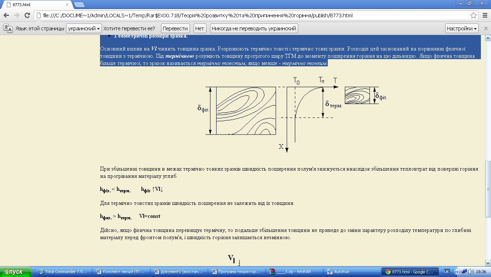
Task: Click the 'Перевести' button
Action: tap(175, 28)
